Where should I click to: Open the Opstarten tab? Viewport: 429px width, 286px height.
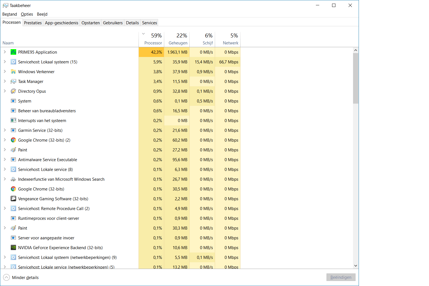coord(90,23)
